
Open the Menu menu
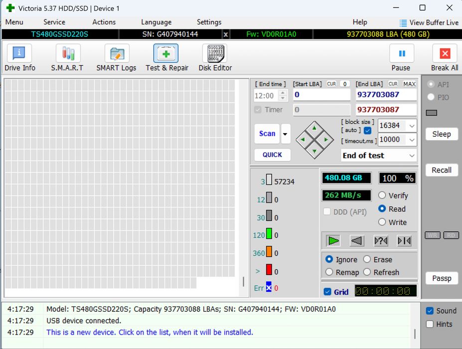click(14, 22)
